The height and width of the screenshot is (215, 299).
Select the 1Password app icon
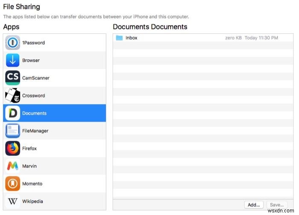point(12,43)
